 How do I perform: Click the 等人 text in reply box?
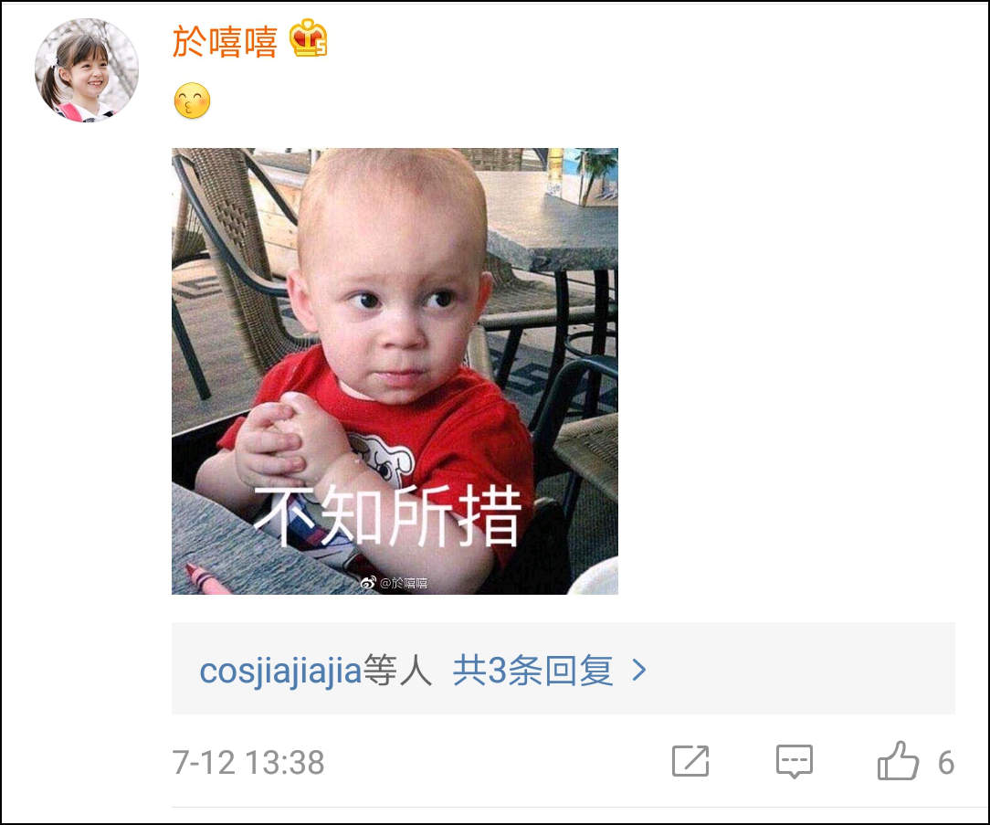[398, 671]
